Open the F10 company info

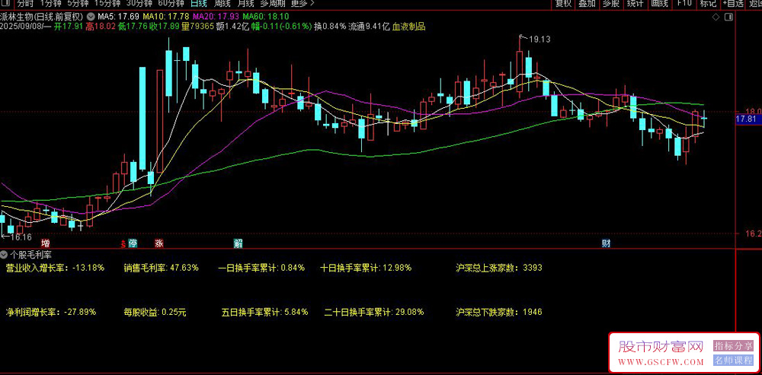[x=684, y=3]
